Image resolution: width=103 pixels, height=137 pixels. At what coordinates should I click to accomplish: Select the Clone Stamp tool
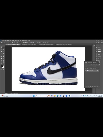click(4, 53)
